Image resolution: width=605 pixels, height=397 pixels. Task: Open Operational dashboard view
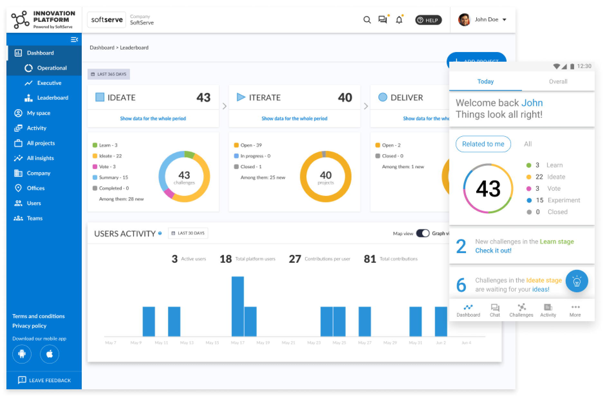point(44,68)
